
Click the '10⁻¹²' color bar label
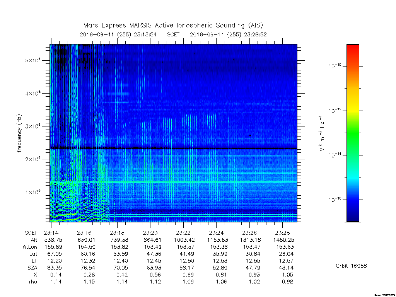(x=335, y=111)
